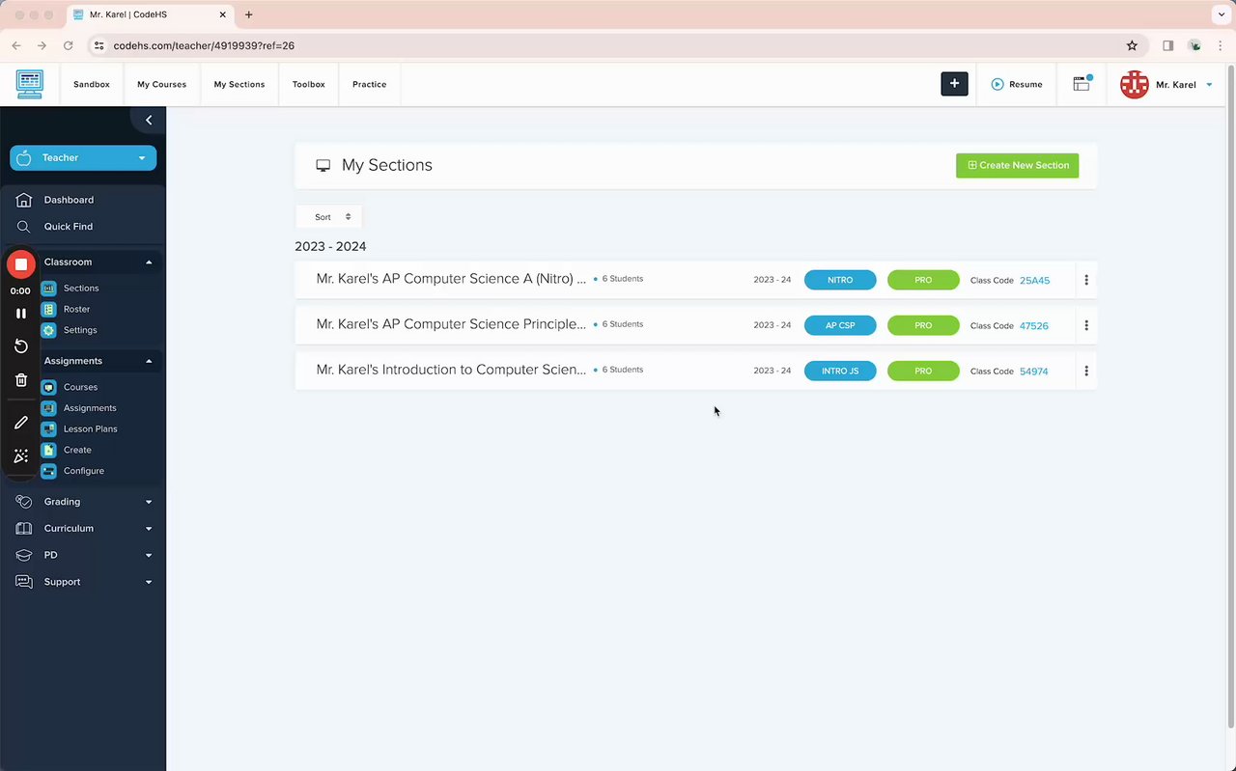
Task: Click class code 47526
Action: [1034, 326]
